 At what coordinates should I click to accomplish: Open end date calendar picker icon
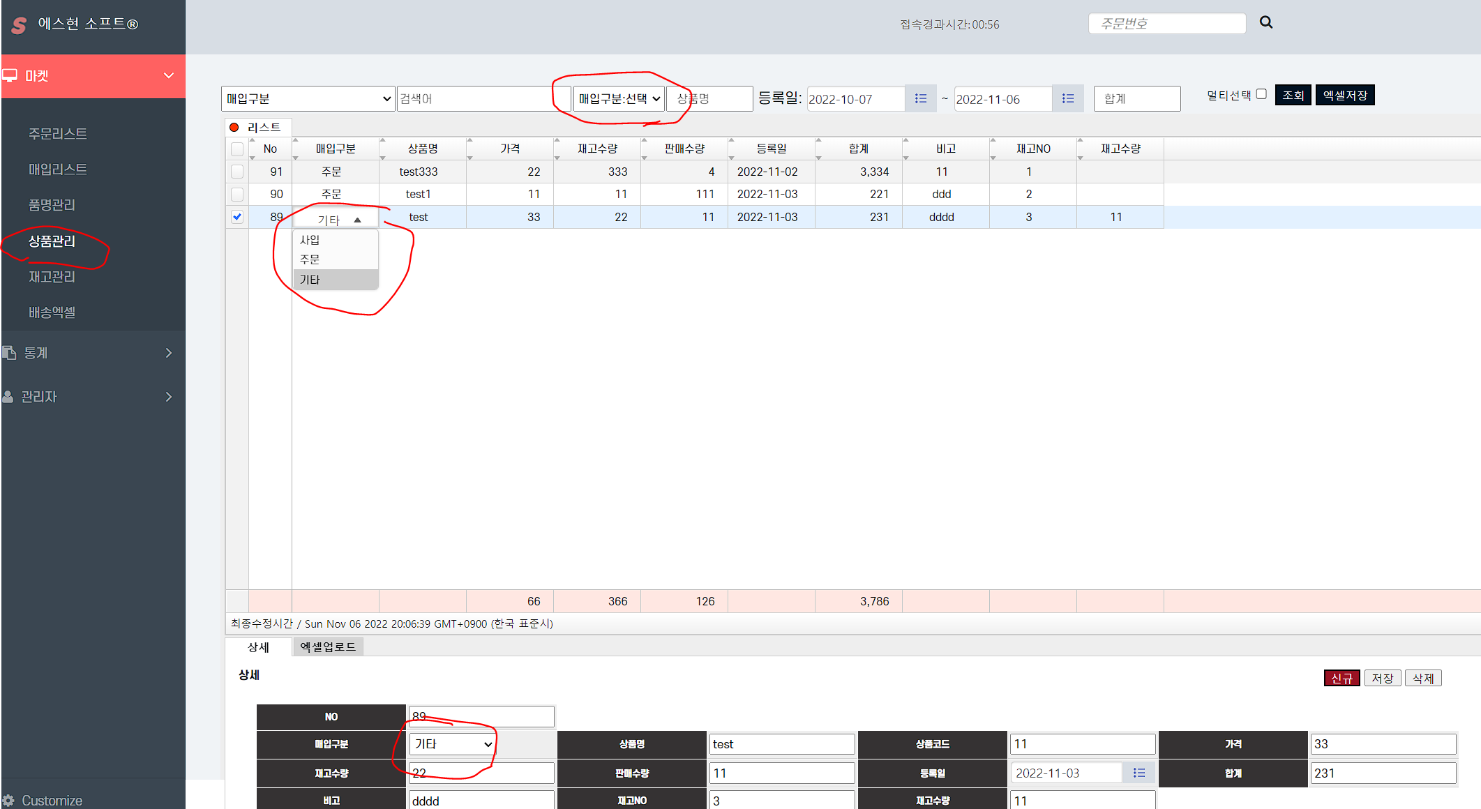pos(1067,99)
